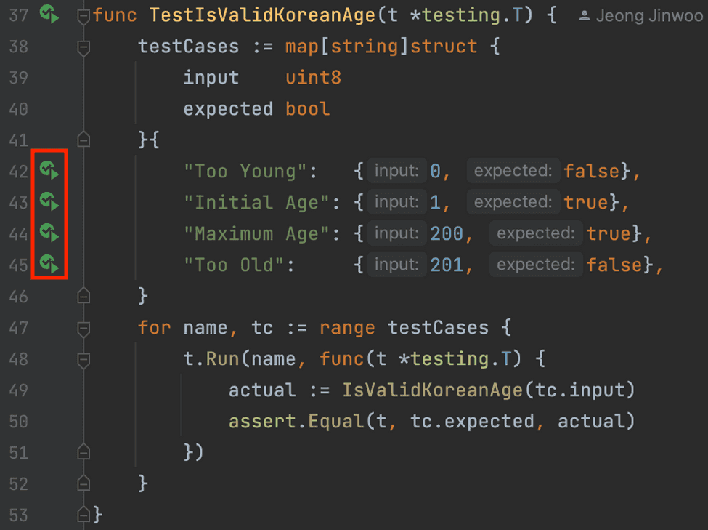Click line number 47 in the gutter

[x=20, y=327]
